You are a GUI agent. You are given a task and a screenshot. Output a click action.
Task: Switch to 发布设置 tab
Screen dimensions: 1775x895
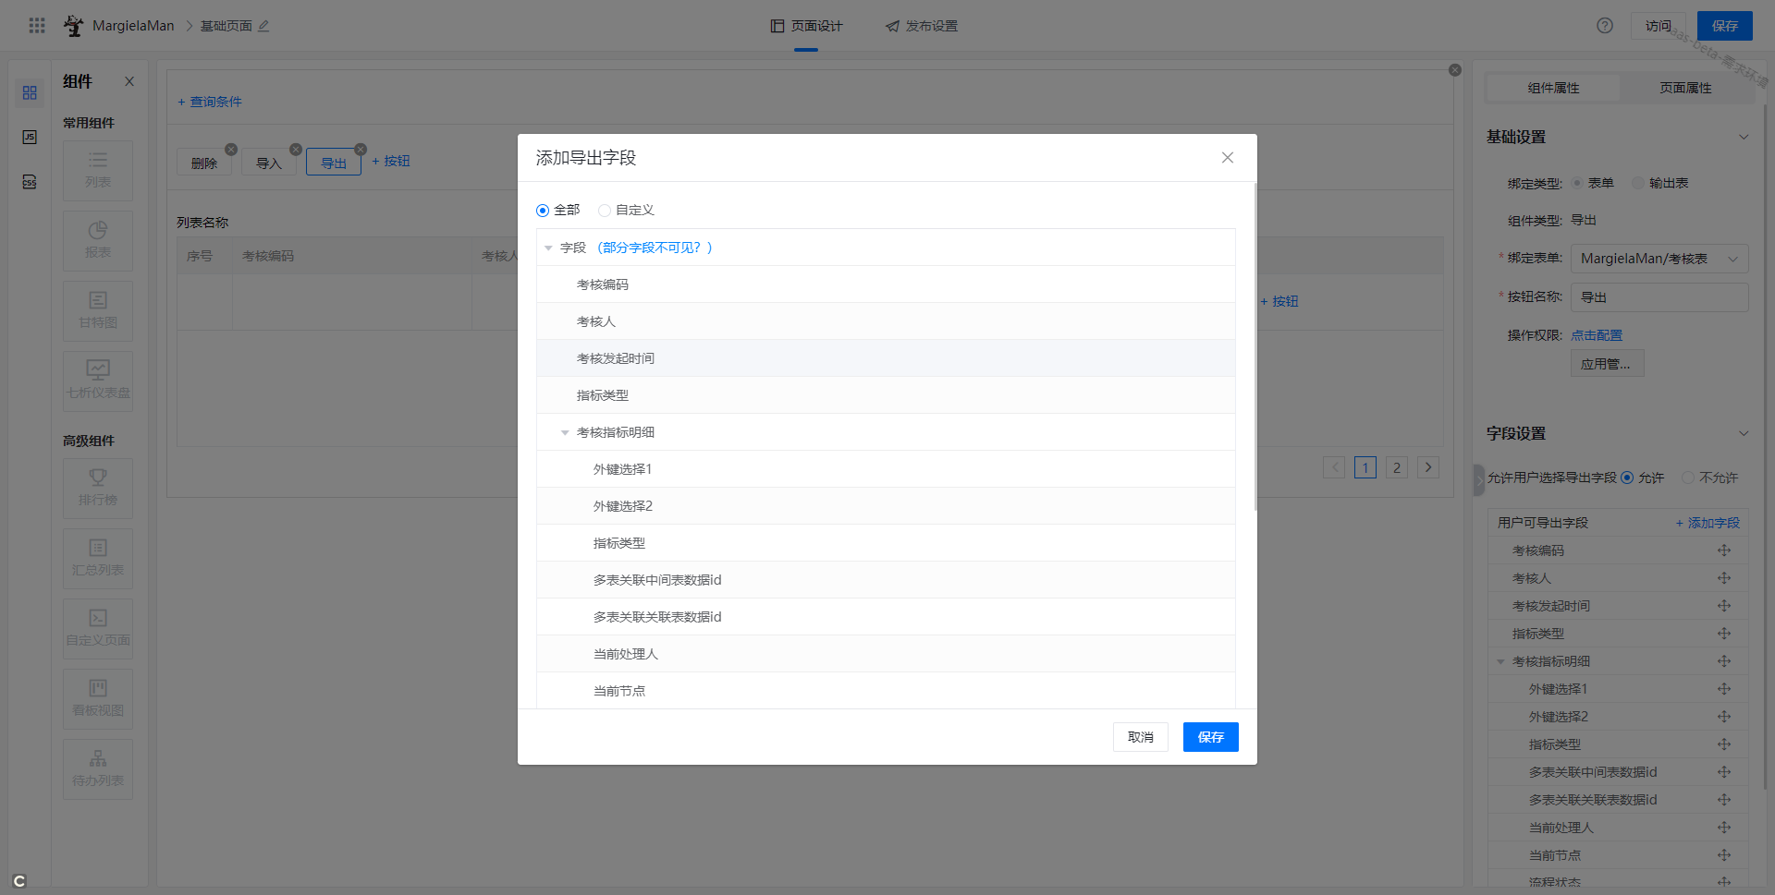coord(922,26)
